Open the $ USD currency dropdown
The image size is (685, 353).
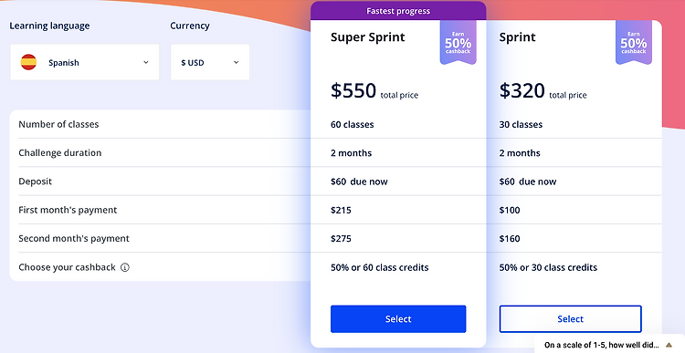click(210, 62)
